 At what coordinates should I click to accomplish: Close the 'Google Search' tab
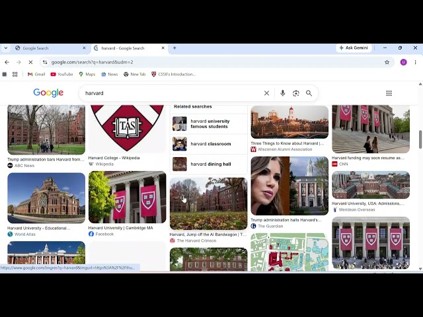coord(84,48)
